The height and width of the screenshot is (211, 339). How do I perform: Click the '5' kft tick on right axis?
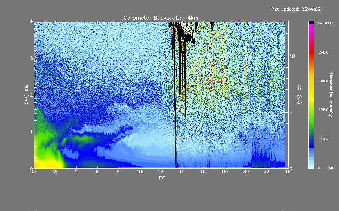(291, 112)
